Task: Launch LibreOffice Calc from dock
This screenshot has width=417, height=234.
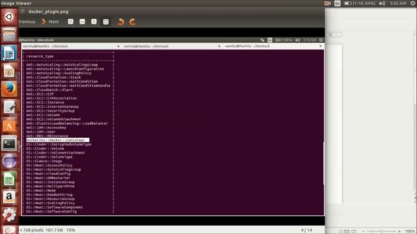Action: click(9, 179)
